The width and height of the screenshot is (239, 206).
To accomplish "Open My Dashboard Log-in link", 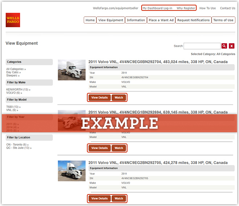I will point(157,8).
